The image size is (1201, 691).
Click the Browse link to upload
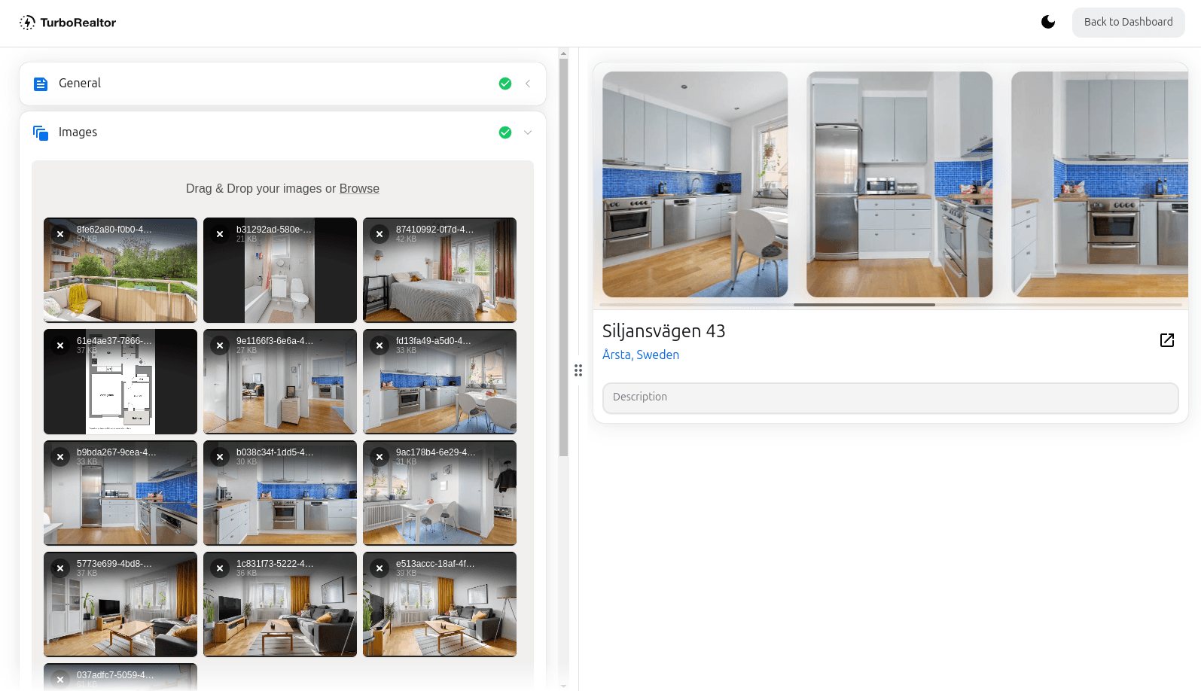pos(359,189)
